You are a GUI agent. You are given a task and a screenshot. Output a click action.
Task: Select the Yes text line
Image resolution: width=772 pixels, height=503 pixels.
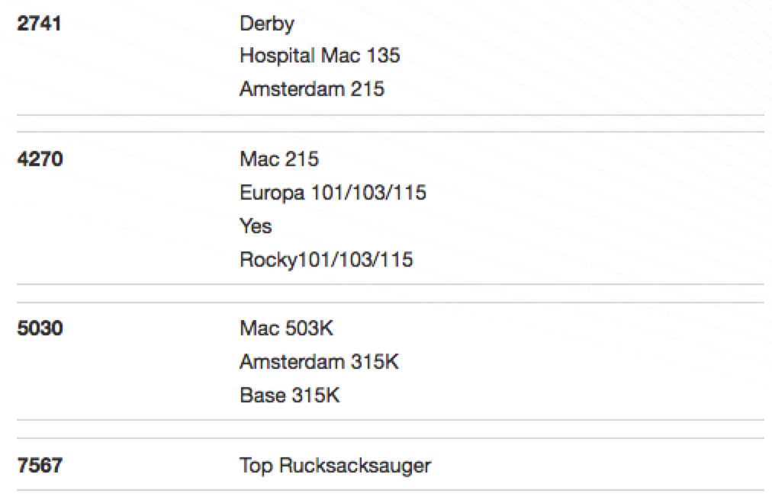256,226
